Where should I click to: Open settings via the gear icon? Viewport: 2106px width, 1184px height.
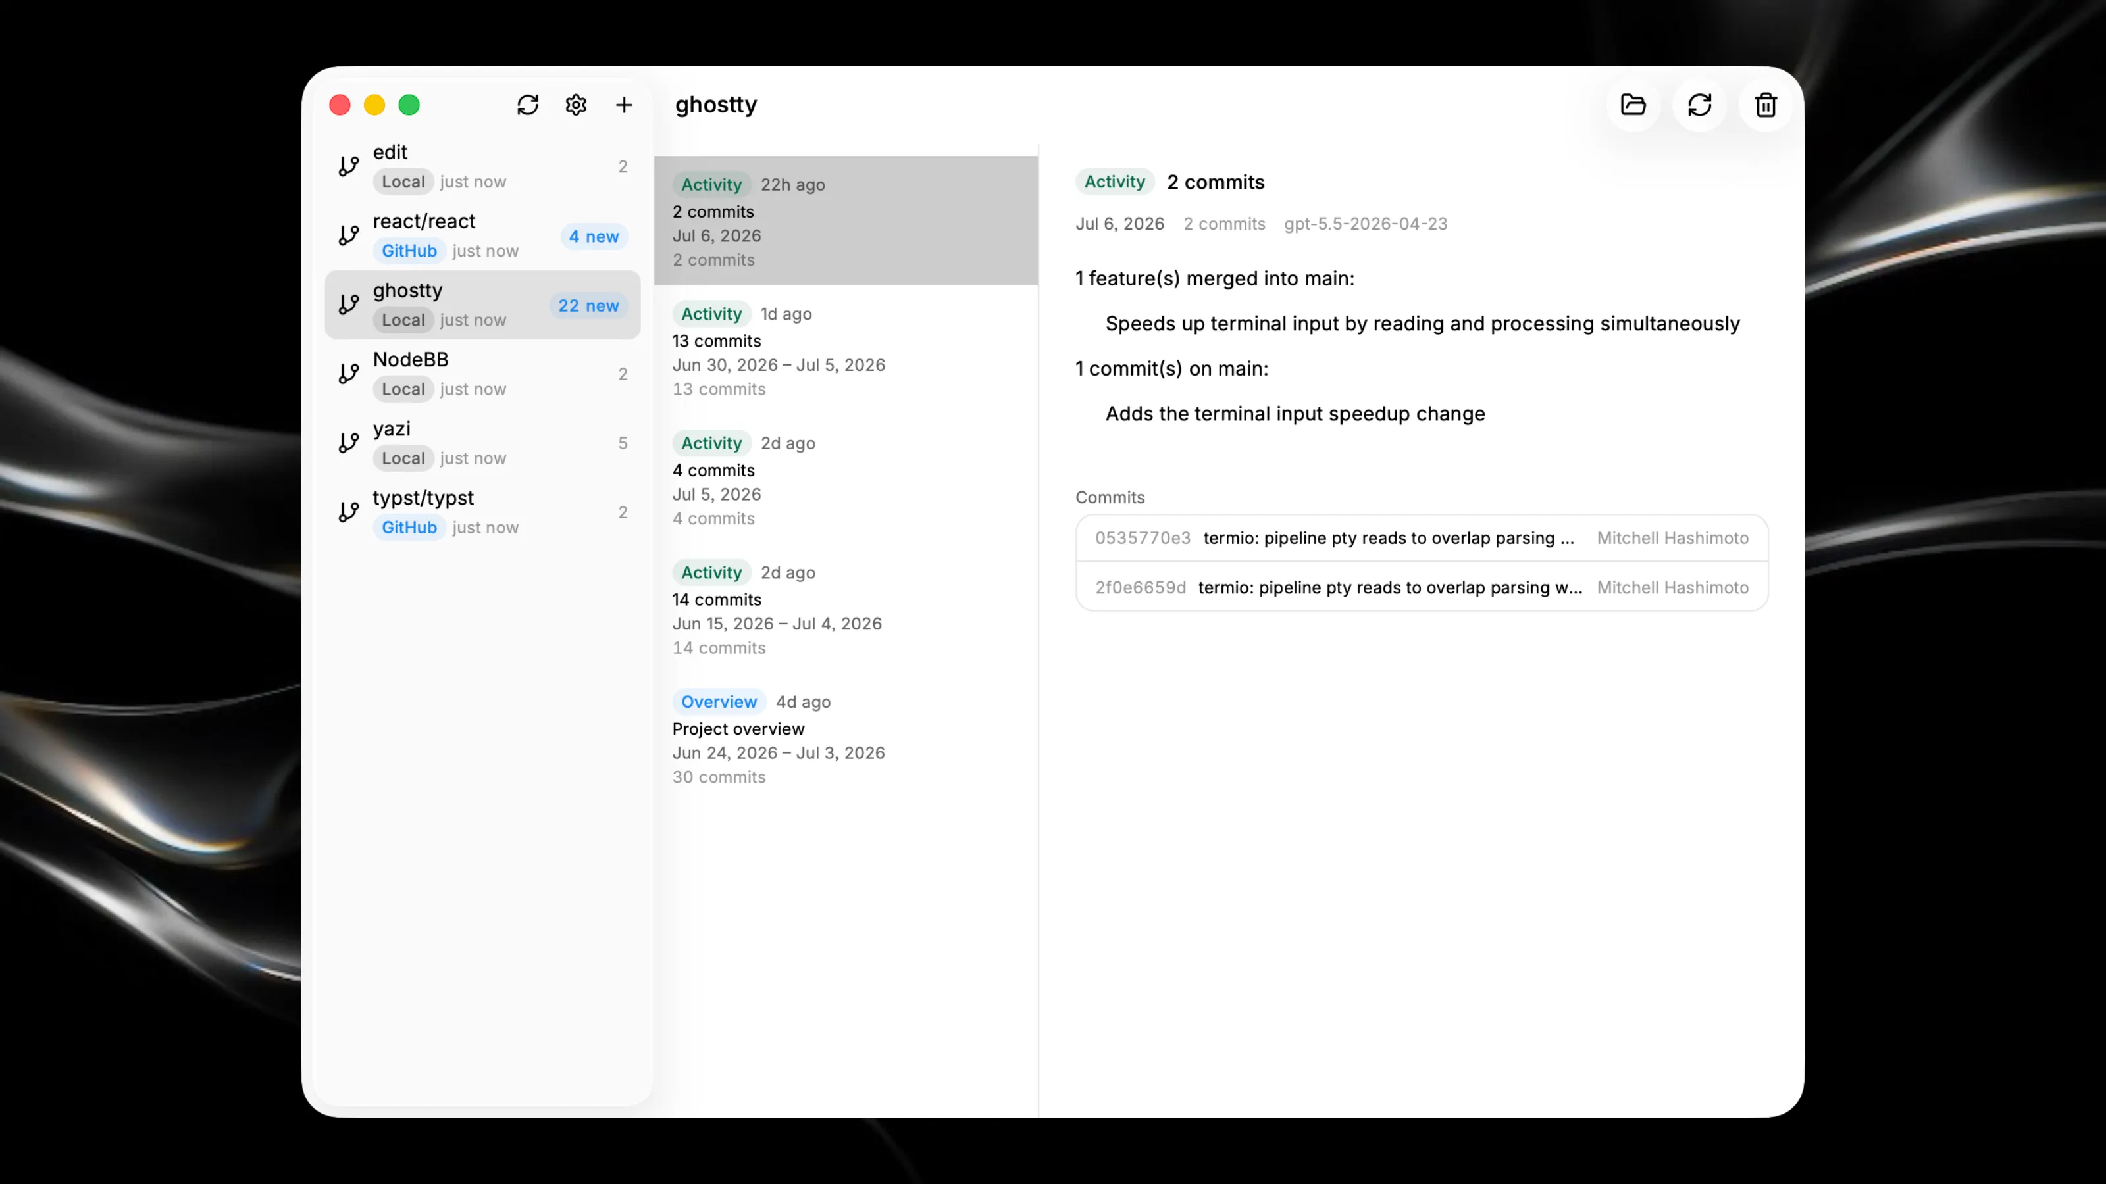576,105
